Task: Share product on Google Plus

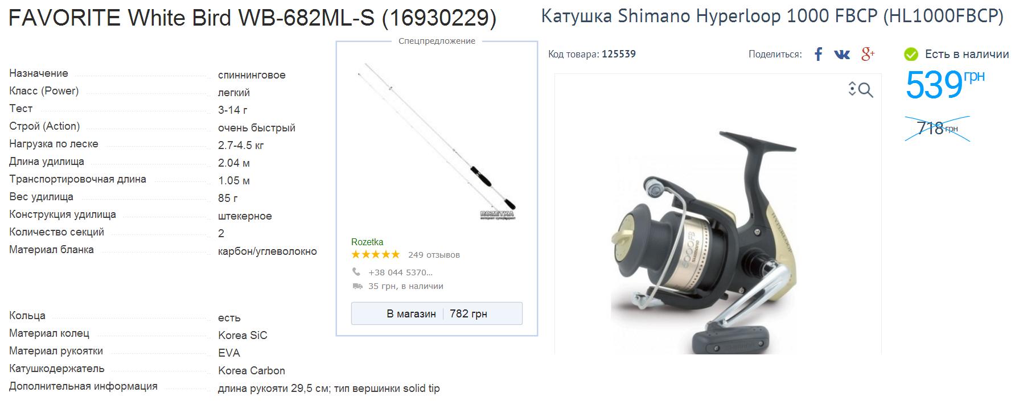Action: pyautogui.click(x=868, y=54)
